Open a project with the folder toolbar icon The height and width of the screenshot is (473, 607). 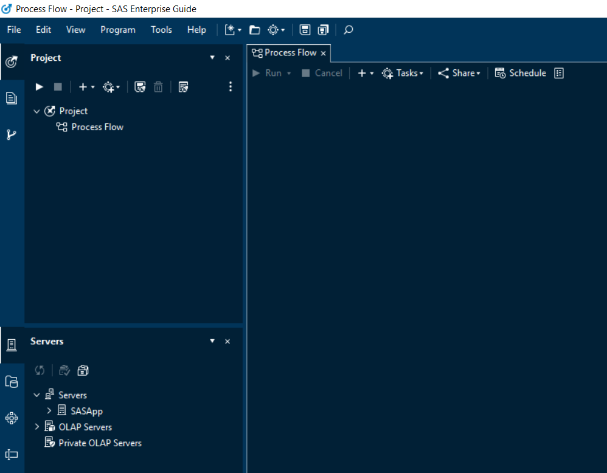[254, 29]
